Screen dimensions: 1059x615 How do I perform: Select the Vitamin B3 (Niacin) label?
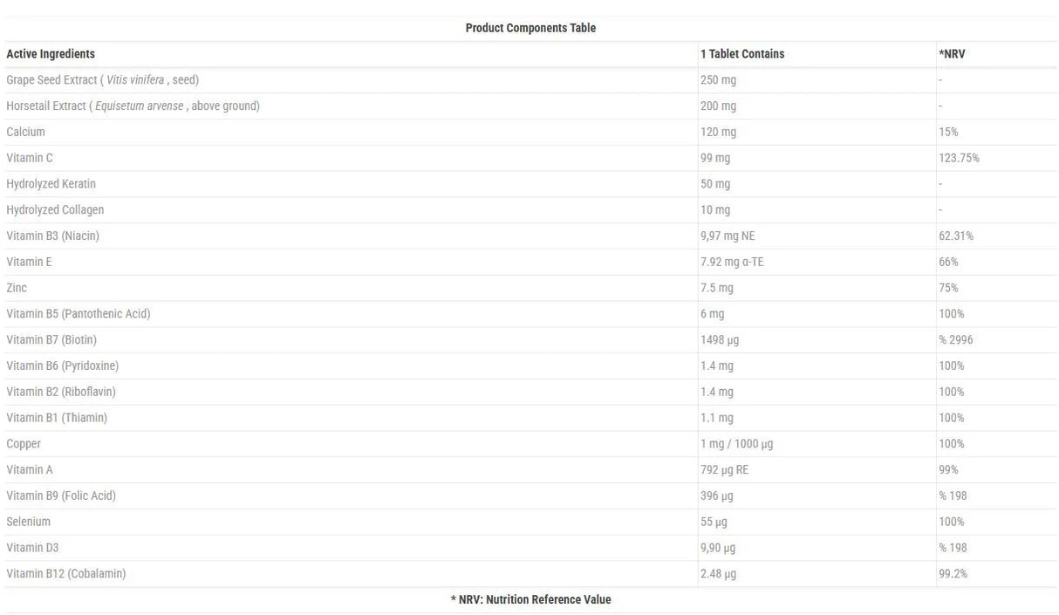tap(52, 236)
